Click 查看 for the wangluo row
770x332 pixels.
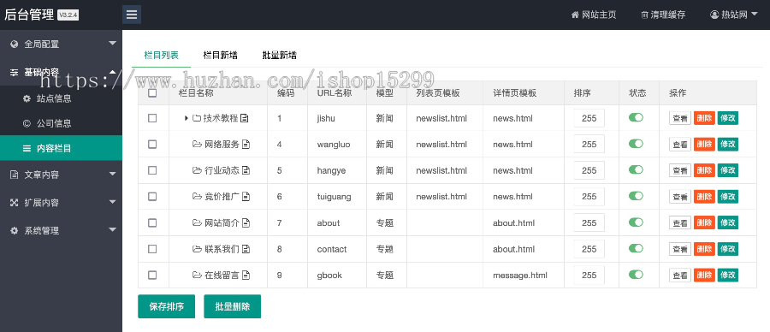pyautogui.click(x=680, y=144)
